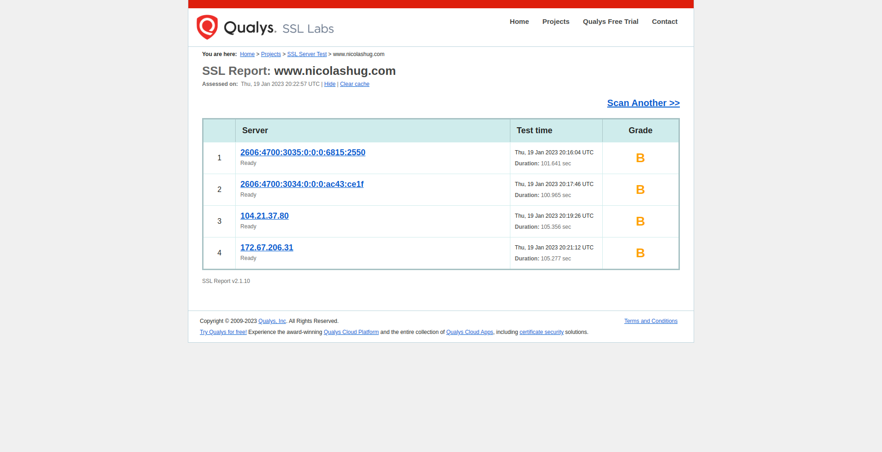
Task: Open the Contact menu item
Action: (x=665, y=22)
